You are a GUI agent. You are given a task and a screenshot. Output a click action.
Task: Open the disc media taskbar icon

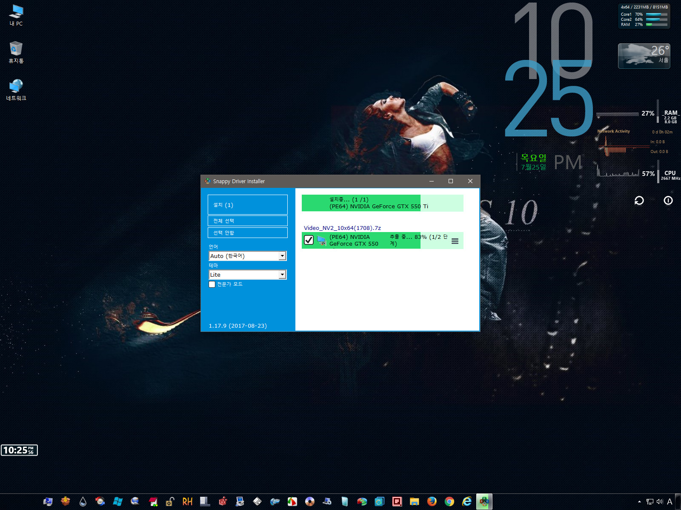(x=310, y=501)
